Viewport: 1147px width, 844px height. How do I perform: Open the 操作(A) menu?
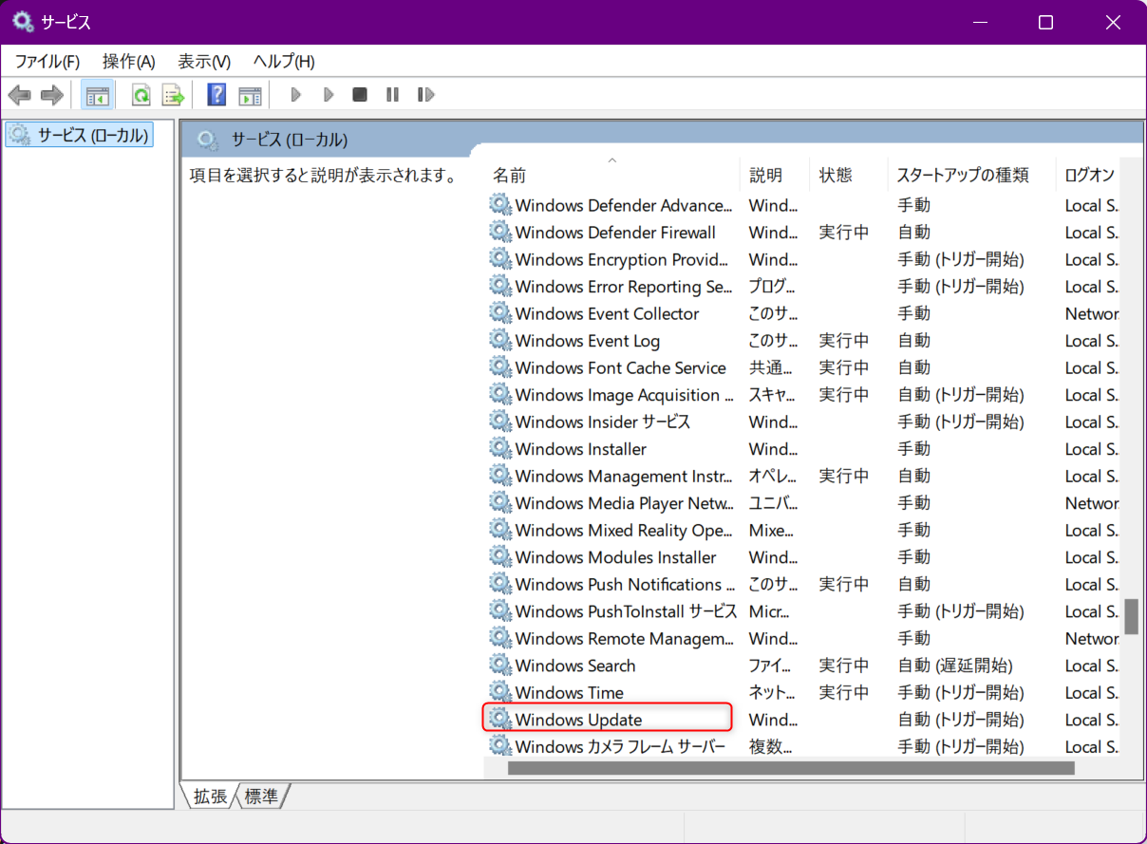click(x=129, y=62)
